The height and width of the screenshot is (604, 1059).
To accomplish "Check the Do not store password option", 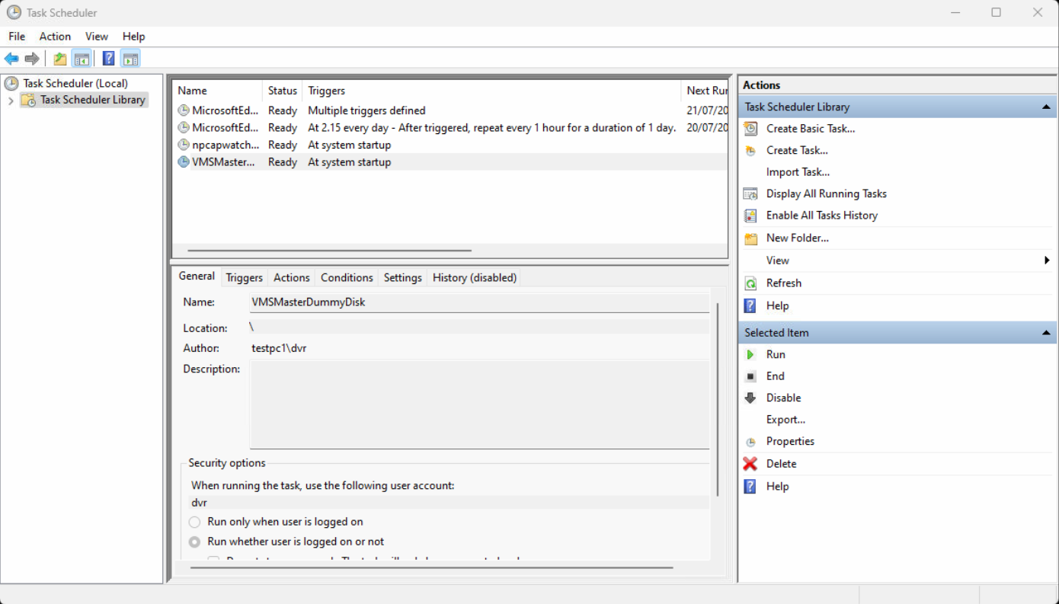I will (x=214, y=561).
